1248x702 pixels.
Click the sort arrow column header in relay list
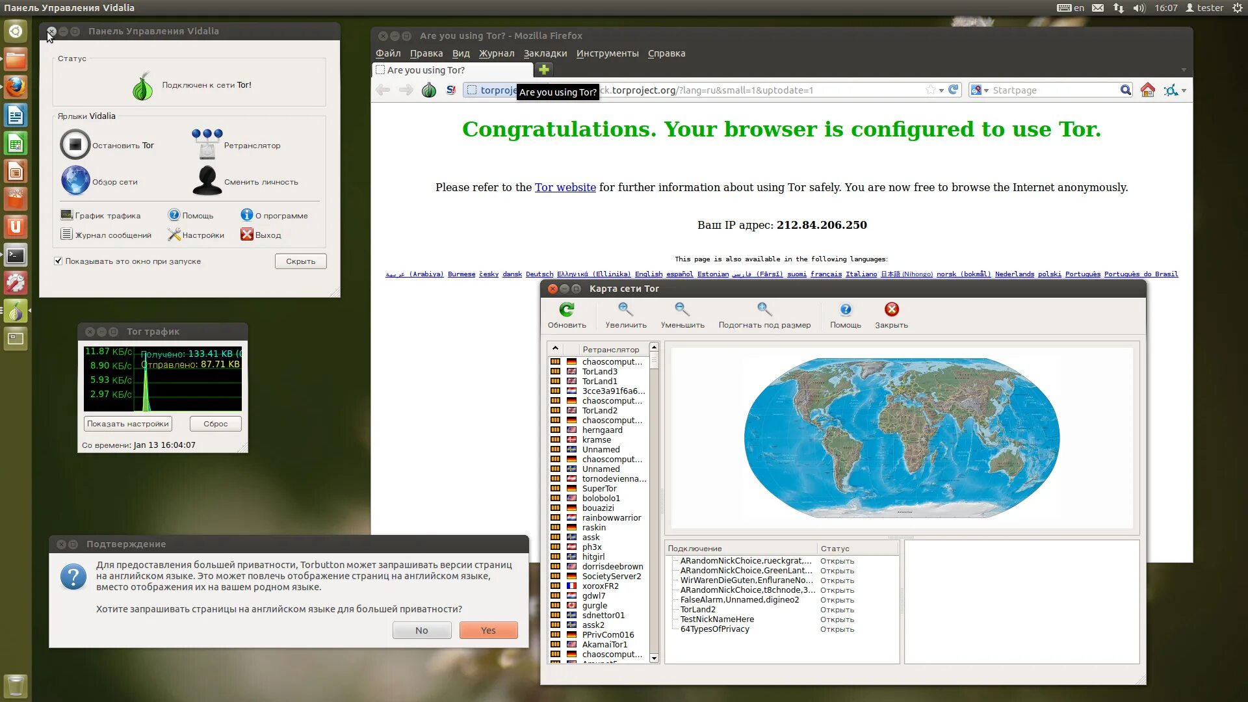click(556, 349)
